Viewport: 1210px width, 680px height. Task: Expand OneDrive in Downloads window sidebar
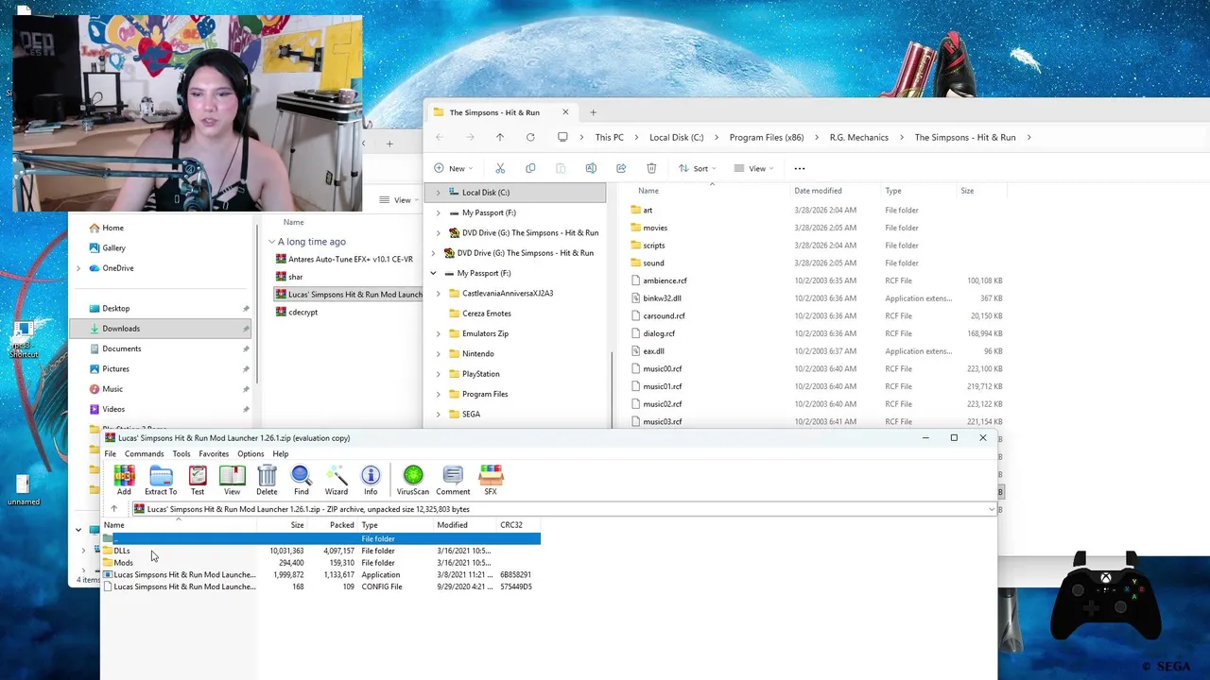(x=78, y=268)
